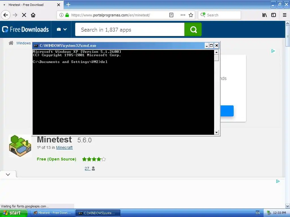Stop loading the page
Image resolution: width=290 pixels, height=217 pixels.
click(x=24, y=15)
